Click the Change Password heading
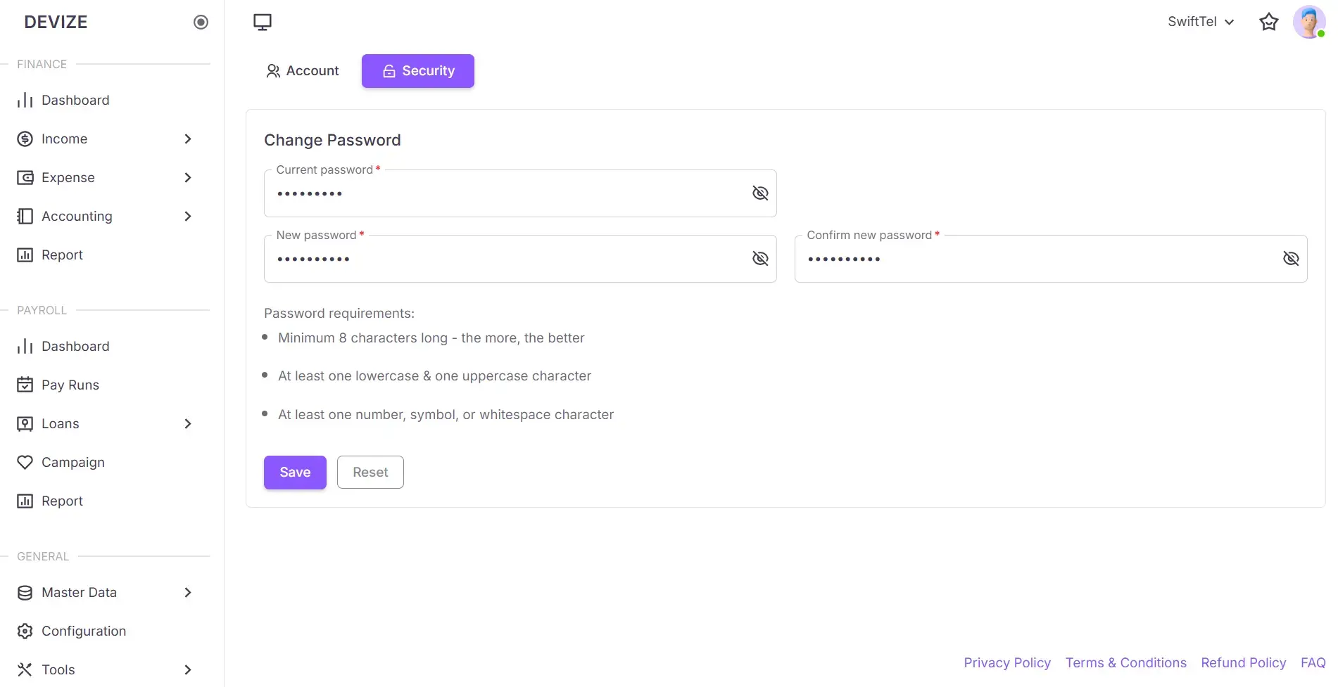 [332, 140]
